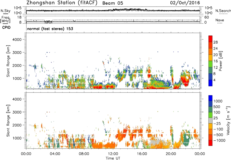
Task: Click the 'Freq. [MHz]' label
Action: point(5,19)
